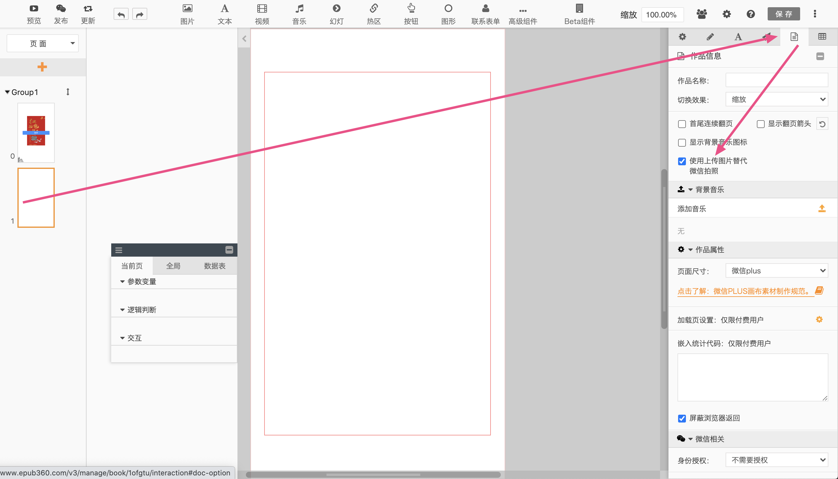Click the 热区 hotspot link icon

(x=373, y=9)
